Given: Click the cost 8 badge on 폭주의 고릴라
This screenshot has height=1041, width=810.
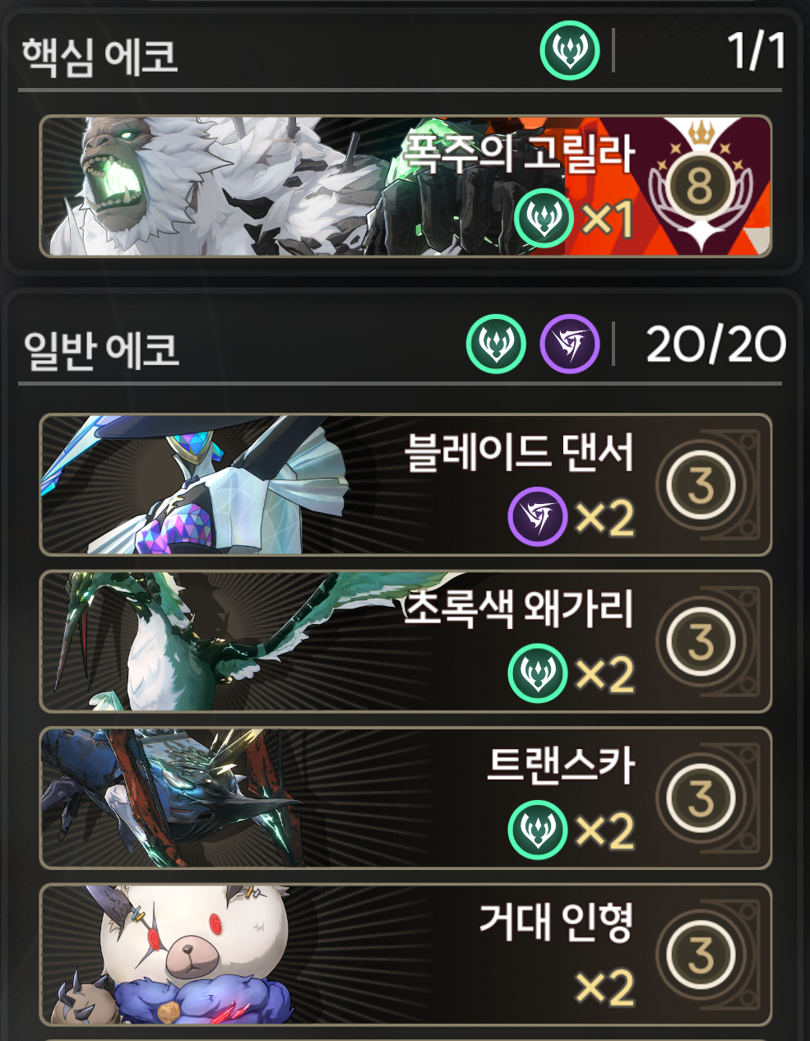Looking at the screenshot, I should (699, 186).
